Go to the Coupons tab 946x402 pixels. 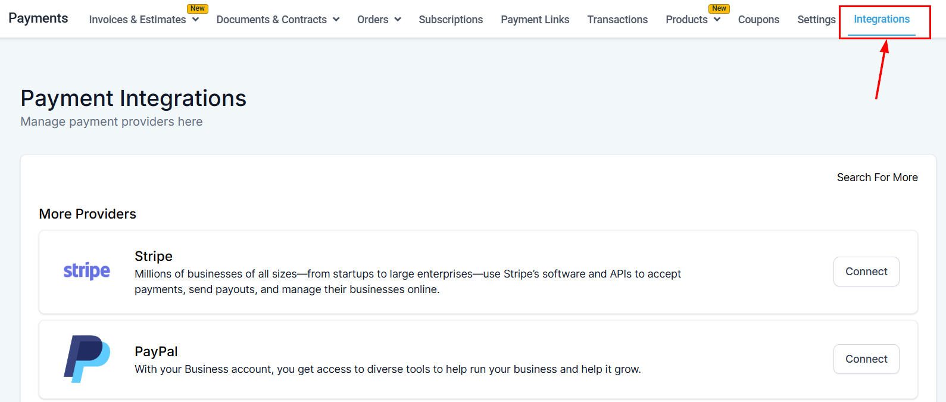758,20
